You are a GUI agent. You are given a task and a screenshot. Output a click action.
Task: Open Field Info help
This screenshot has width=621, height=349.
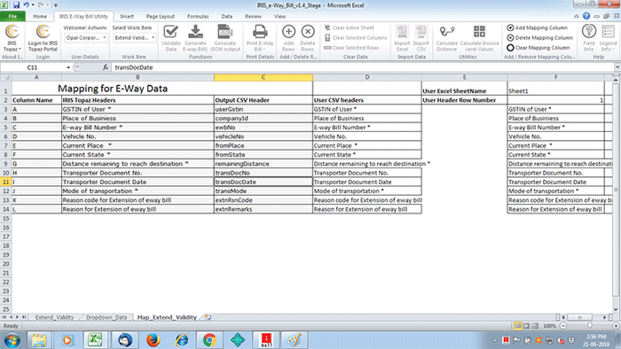[x=589, y=38]
